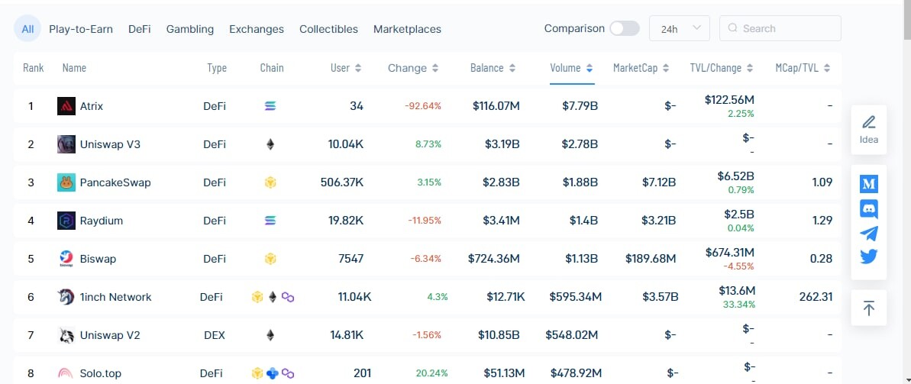Screen dimensions: 911x384
Task: Open the Twitter bird icon link
Action: (868, 257)
